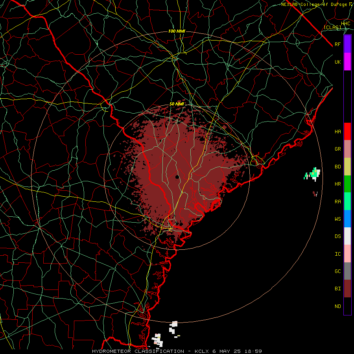This screenshot has width=354, height=354.
Task: Click the Hydrometeor Classification KCLX timestamp caption
Action: click(177, 351)
